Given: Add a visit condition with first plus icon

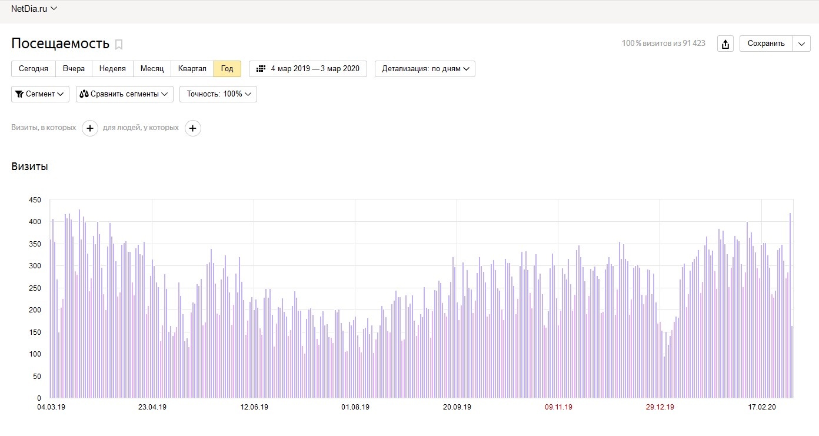Looking at the screenshot, I should (89, 128).
